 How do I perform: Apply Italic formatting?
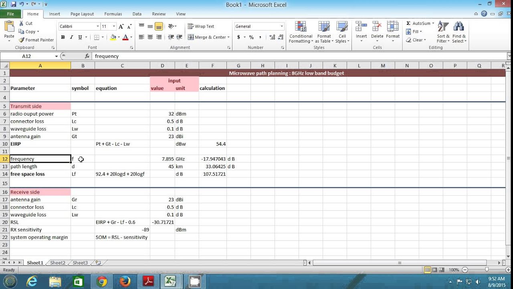click(71, 37)
